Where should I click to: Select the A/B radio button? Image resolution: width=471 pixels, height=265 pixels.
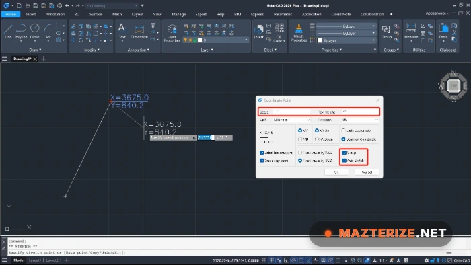(x=300, y=139)
